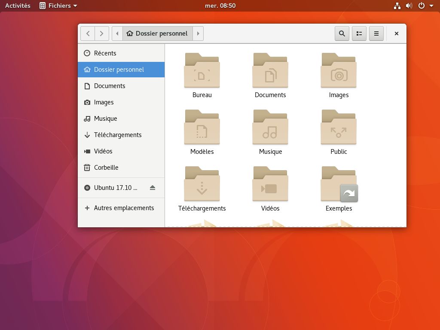Eject the Ubuntu 17.10 volume
Screen dimensions: 440x330
tap(153, 188)
